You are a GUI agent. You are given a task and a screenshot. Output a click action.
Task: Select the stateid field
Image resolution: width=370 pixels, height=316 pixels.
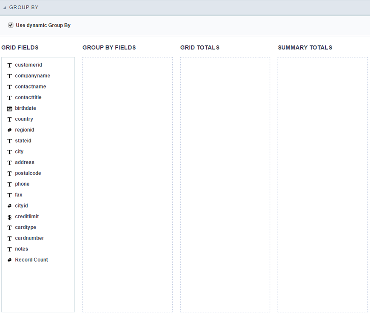click(x=23, y=140)
